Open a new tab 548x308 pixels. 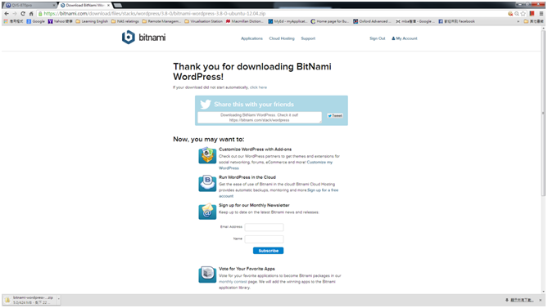tap(118, 5)
